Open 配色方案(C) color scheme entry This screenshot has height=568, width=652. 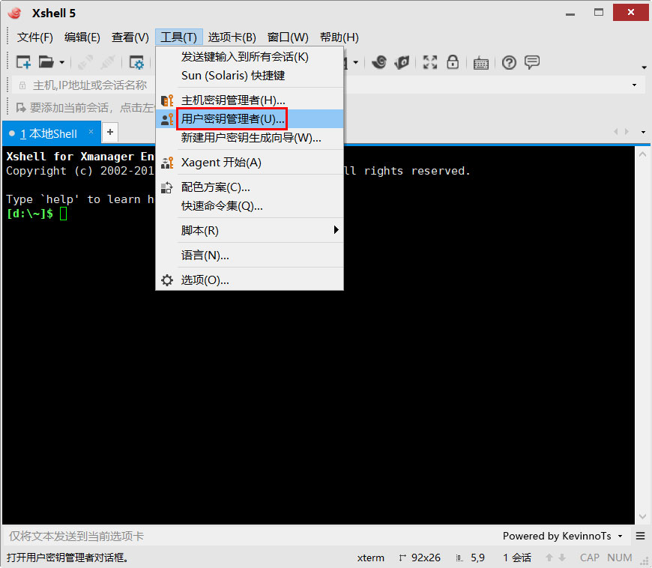coord(250,187)
